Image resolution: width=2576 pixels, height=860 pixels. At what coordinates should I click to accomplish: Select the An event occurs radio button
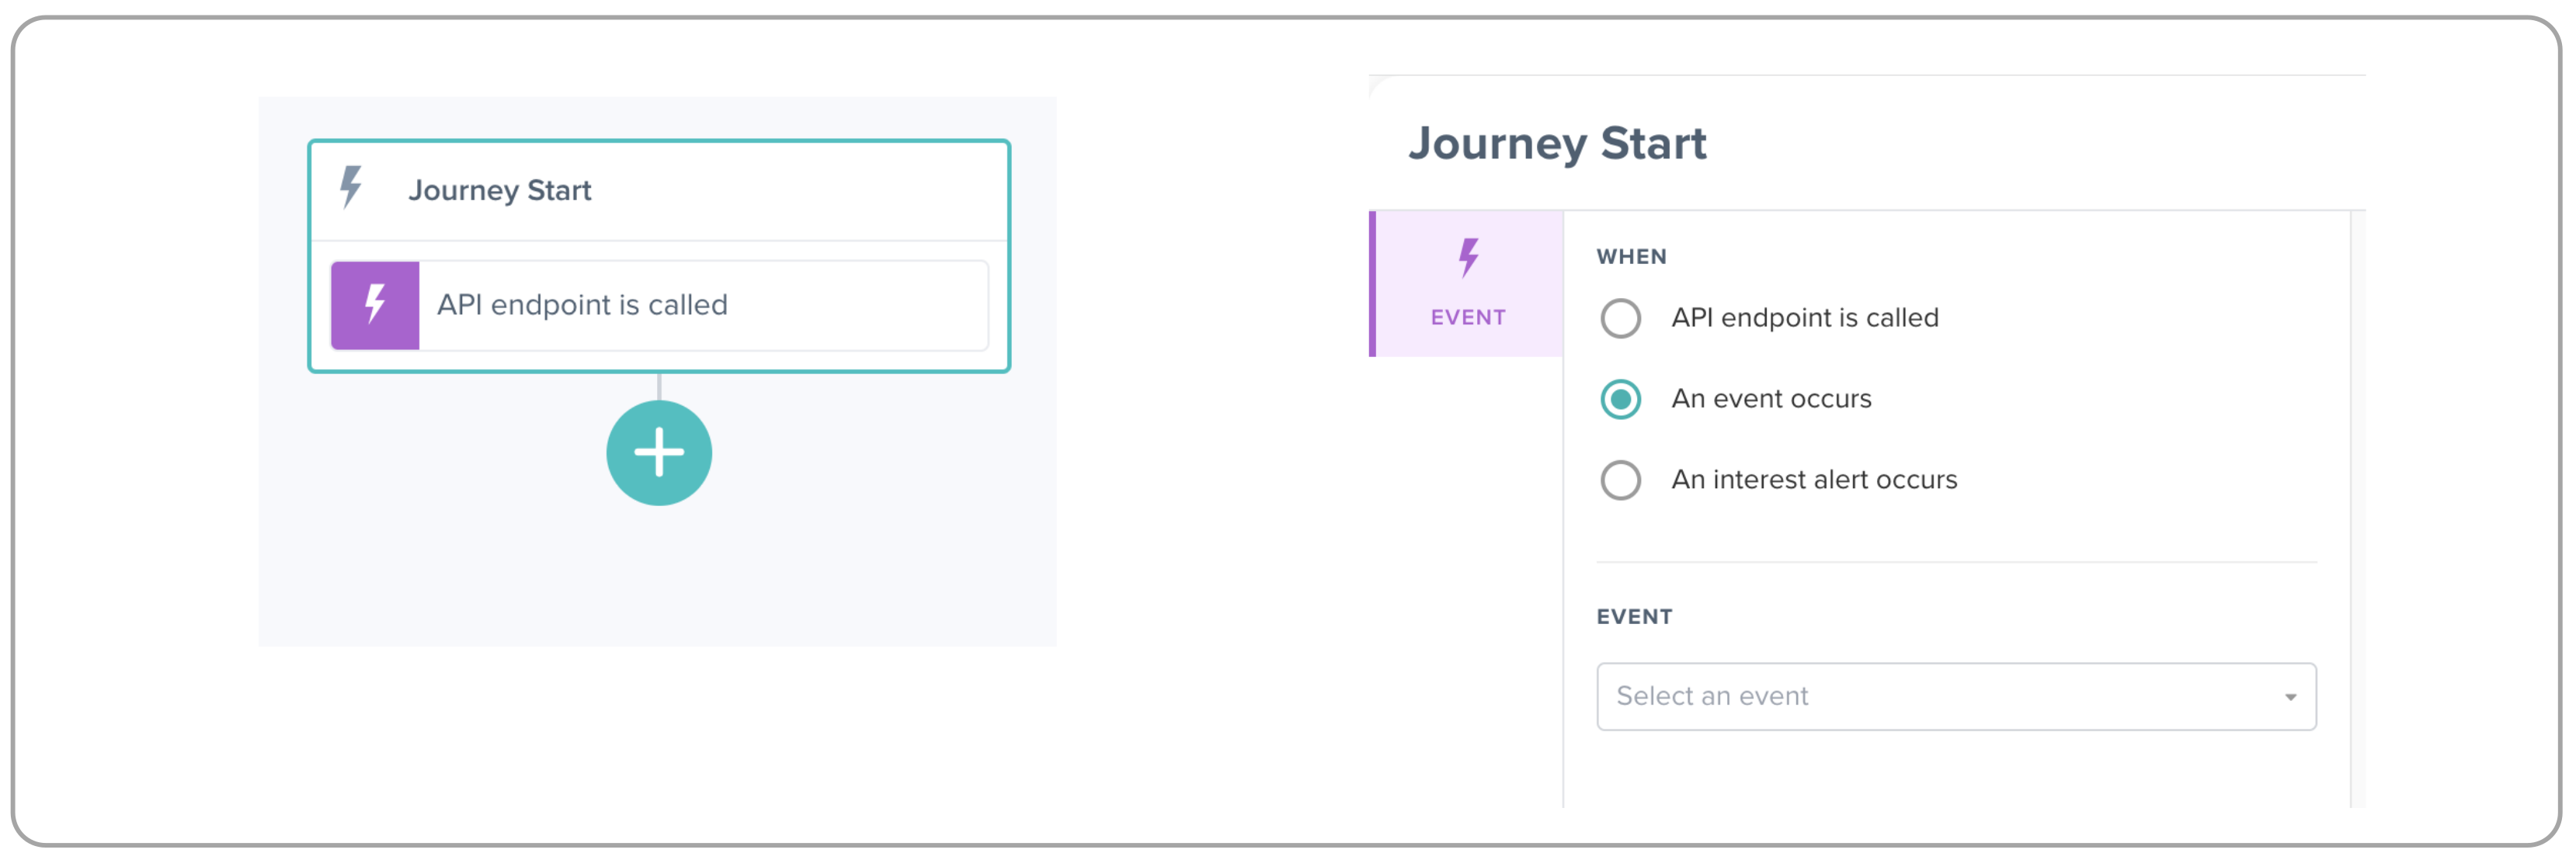click(1621, 398)
